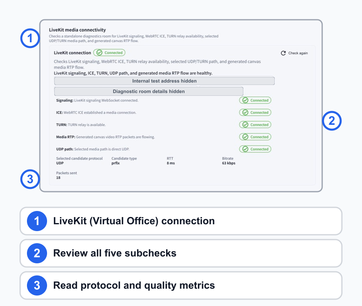Click 'Generated canvas video RTP packets are flowing.'
This screenshot has height=306, width=362.
point(115,137)
